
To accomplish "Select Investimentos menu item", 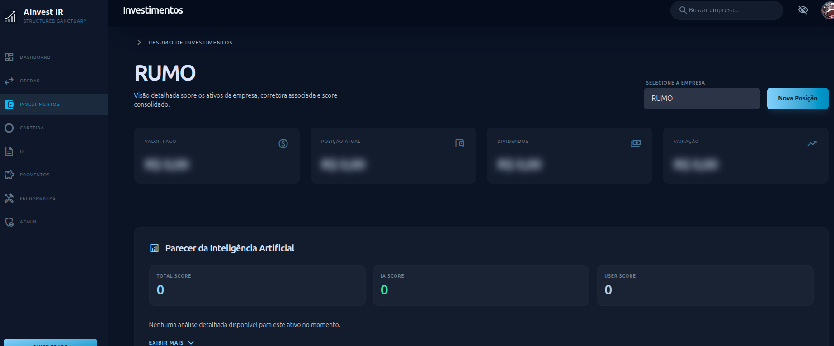I will point(54,104).
